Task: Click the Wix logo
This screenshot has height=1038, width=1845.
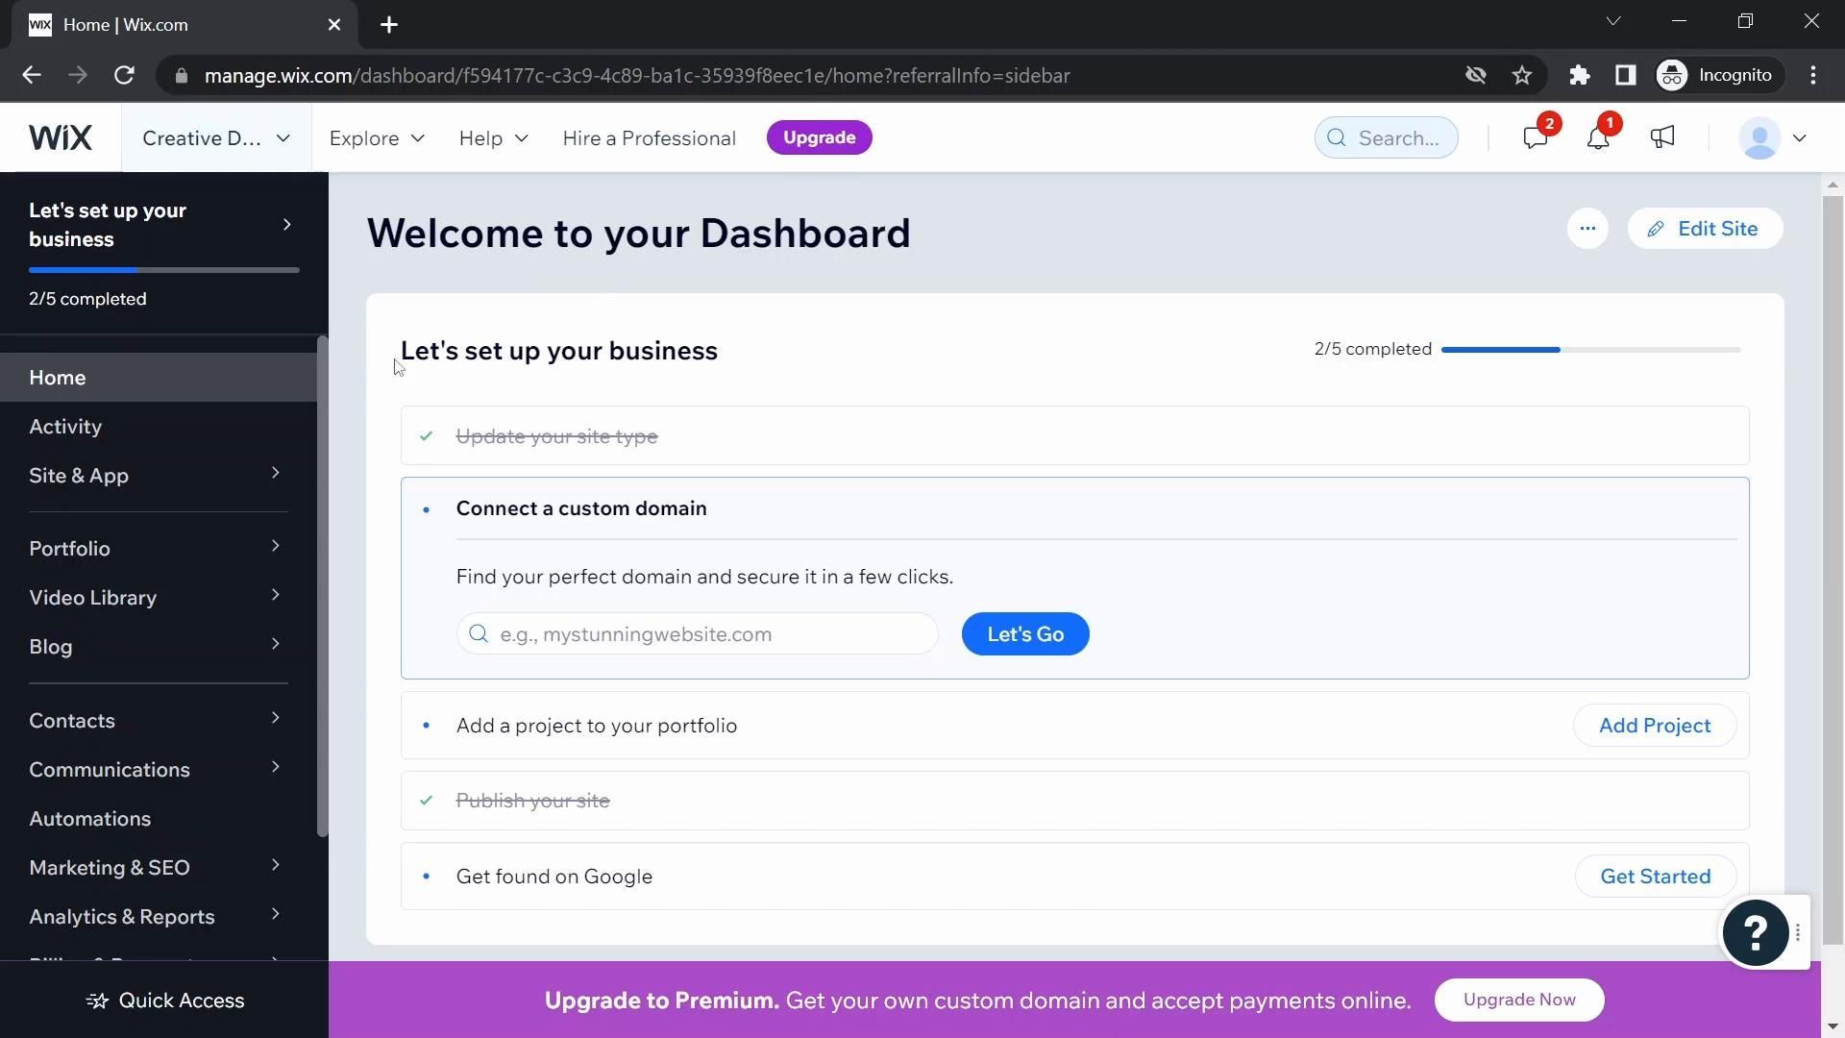Action: tap(60, 137)
